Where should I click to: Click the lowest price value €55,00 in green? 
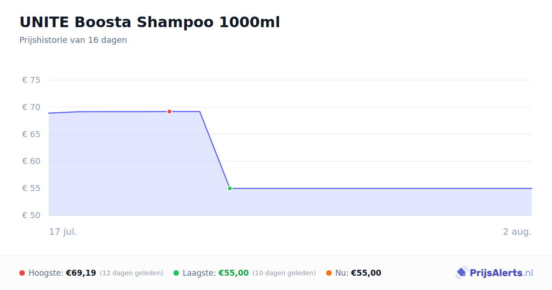[234, 273]
